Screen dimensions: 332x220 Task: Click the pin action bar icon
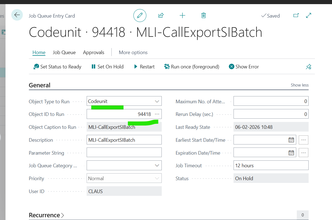[x=308, y=67]
